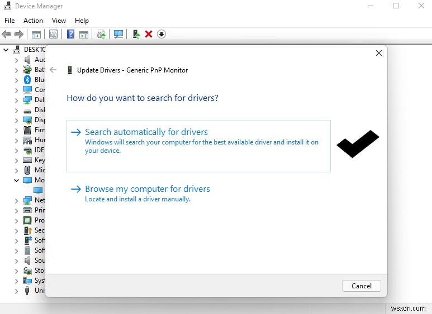Expand the IDE controllers chevron
The height and width of the screenshot is (314, 432).
tap(17, 151)
